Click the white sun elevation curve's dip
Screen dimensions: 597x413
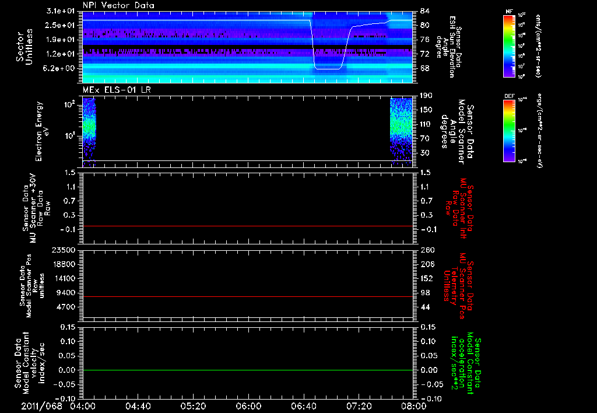[328, 69]
